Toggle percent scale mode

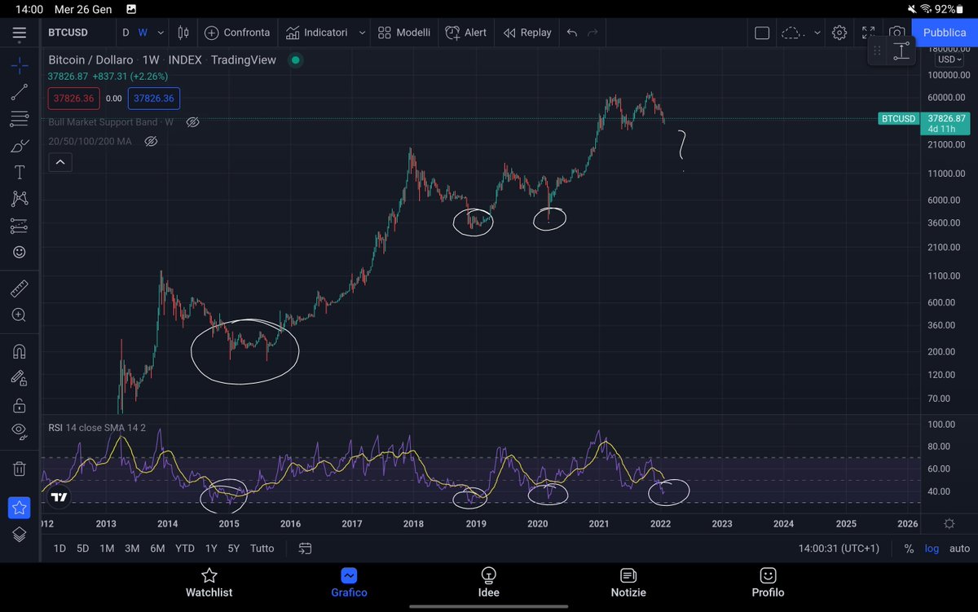909,548
